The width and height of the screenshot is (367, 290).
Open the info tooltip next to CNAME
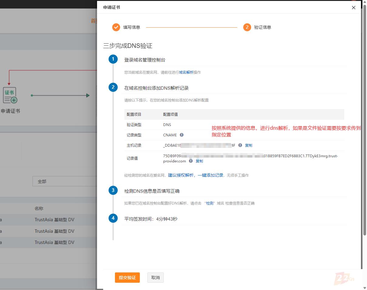pos(181,135)
